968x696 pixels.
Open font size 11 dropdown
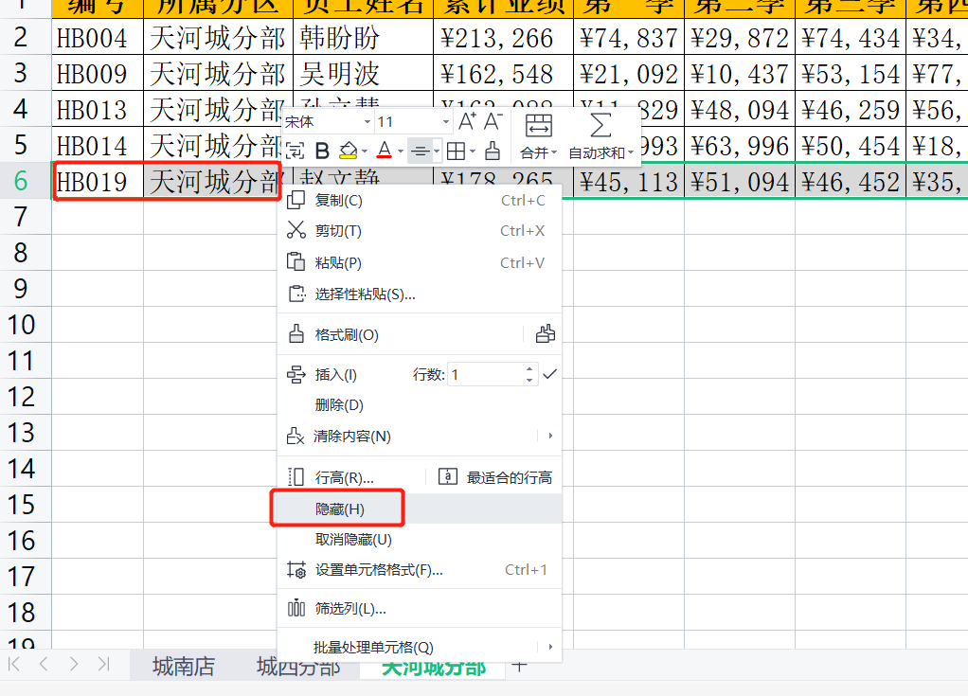click(446, 121)
